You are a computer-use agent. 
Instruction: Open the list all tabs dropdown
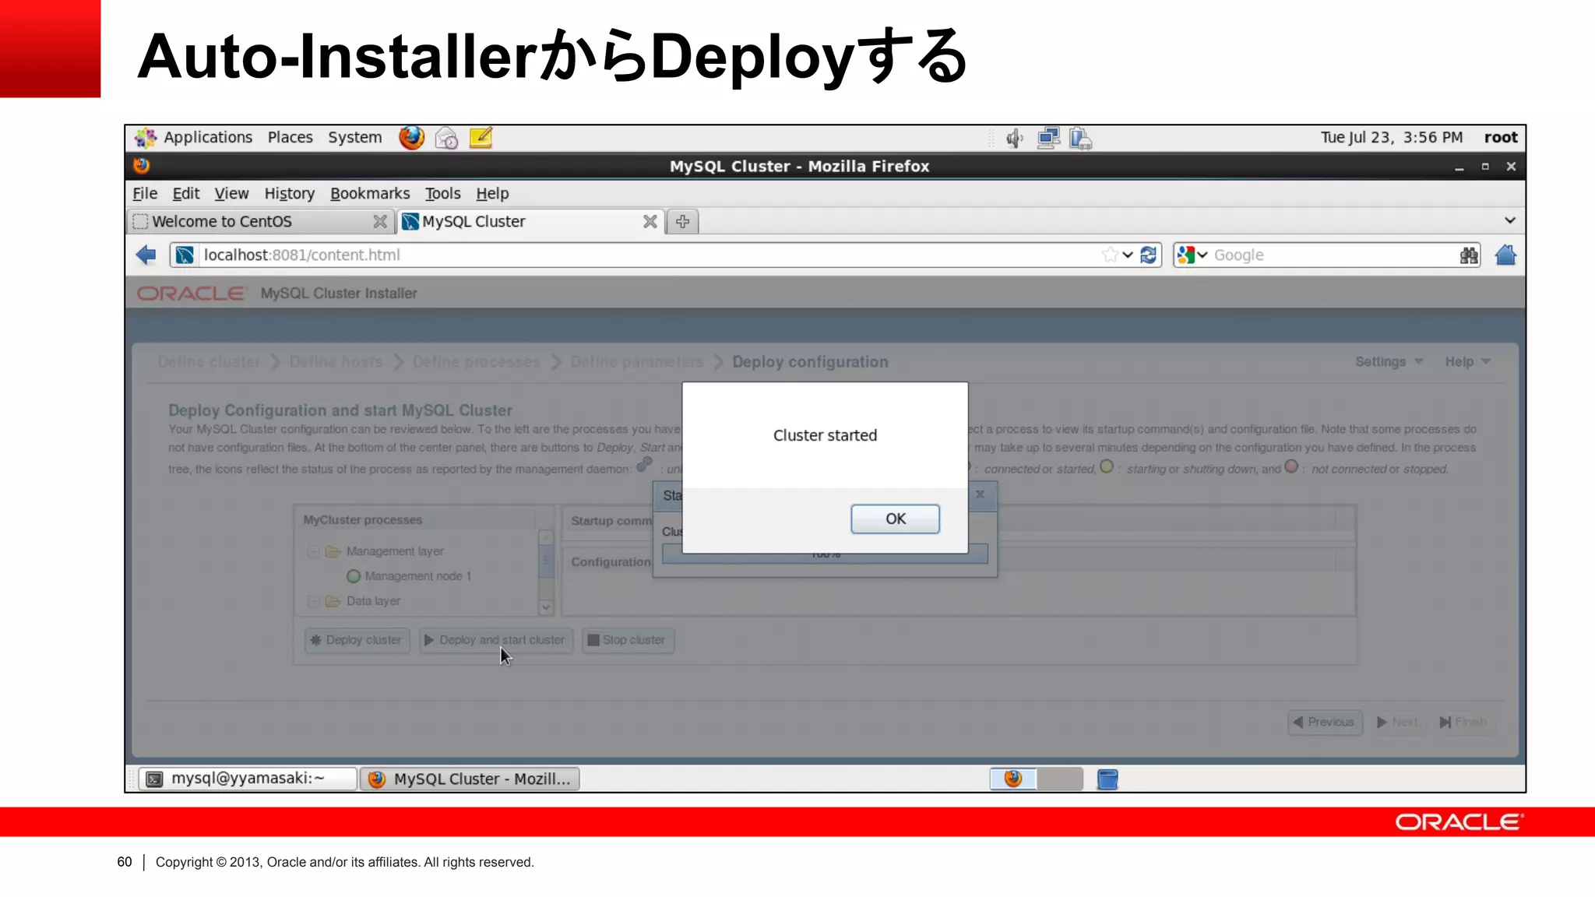(x=1509, y=220)
